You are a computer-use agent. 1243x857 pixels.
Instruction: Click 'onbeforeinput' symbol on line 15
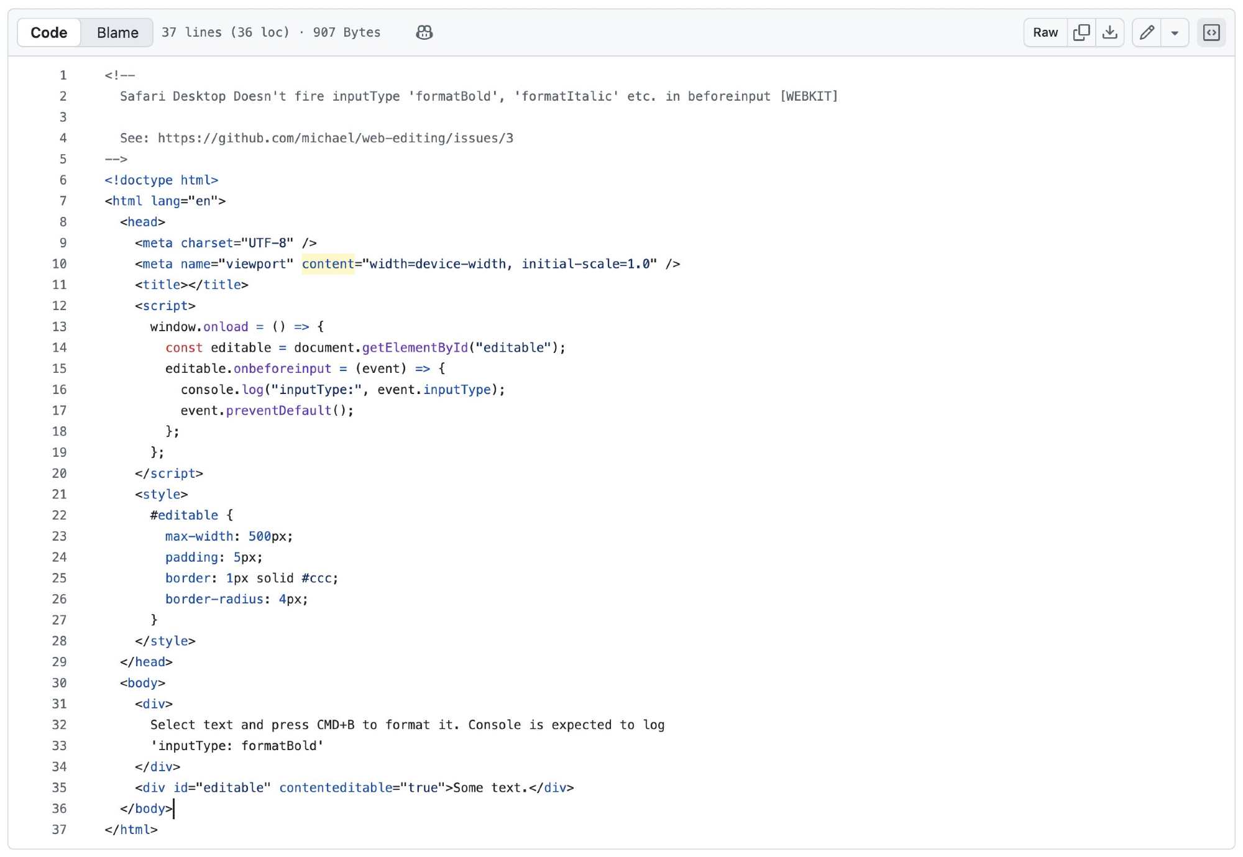(282, 369)
